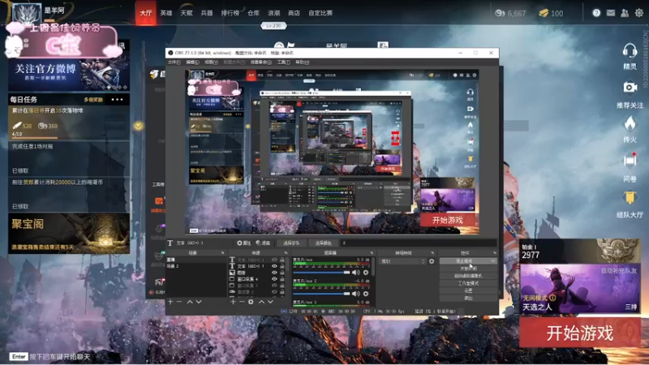
Task: Pop out the 转场特效 dock panel header icon
Action: coord(432,252)
